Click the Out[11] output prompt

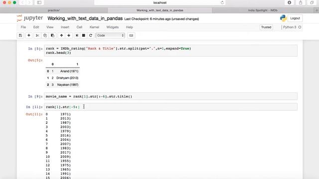click(34, 114)
